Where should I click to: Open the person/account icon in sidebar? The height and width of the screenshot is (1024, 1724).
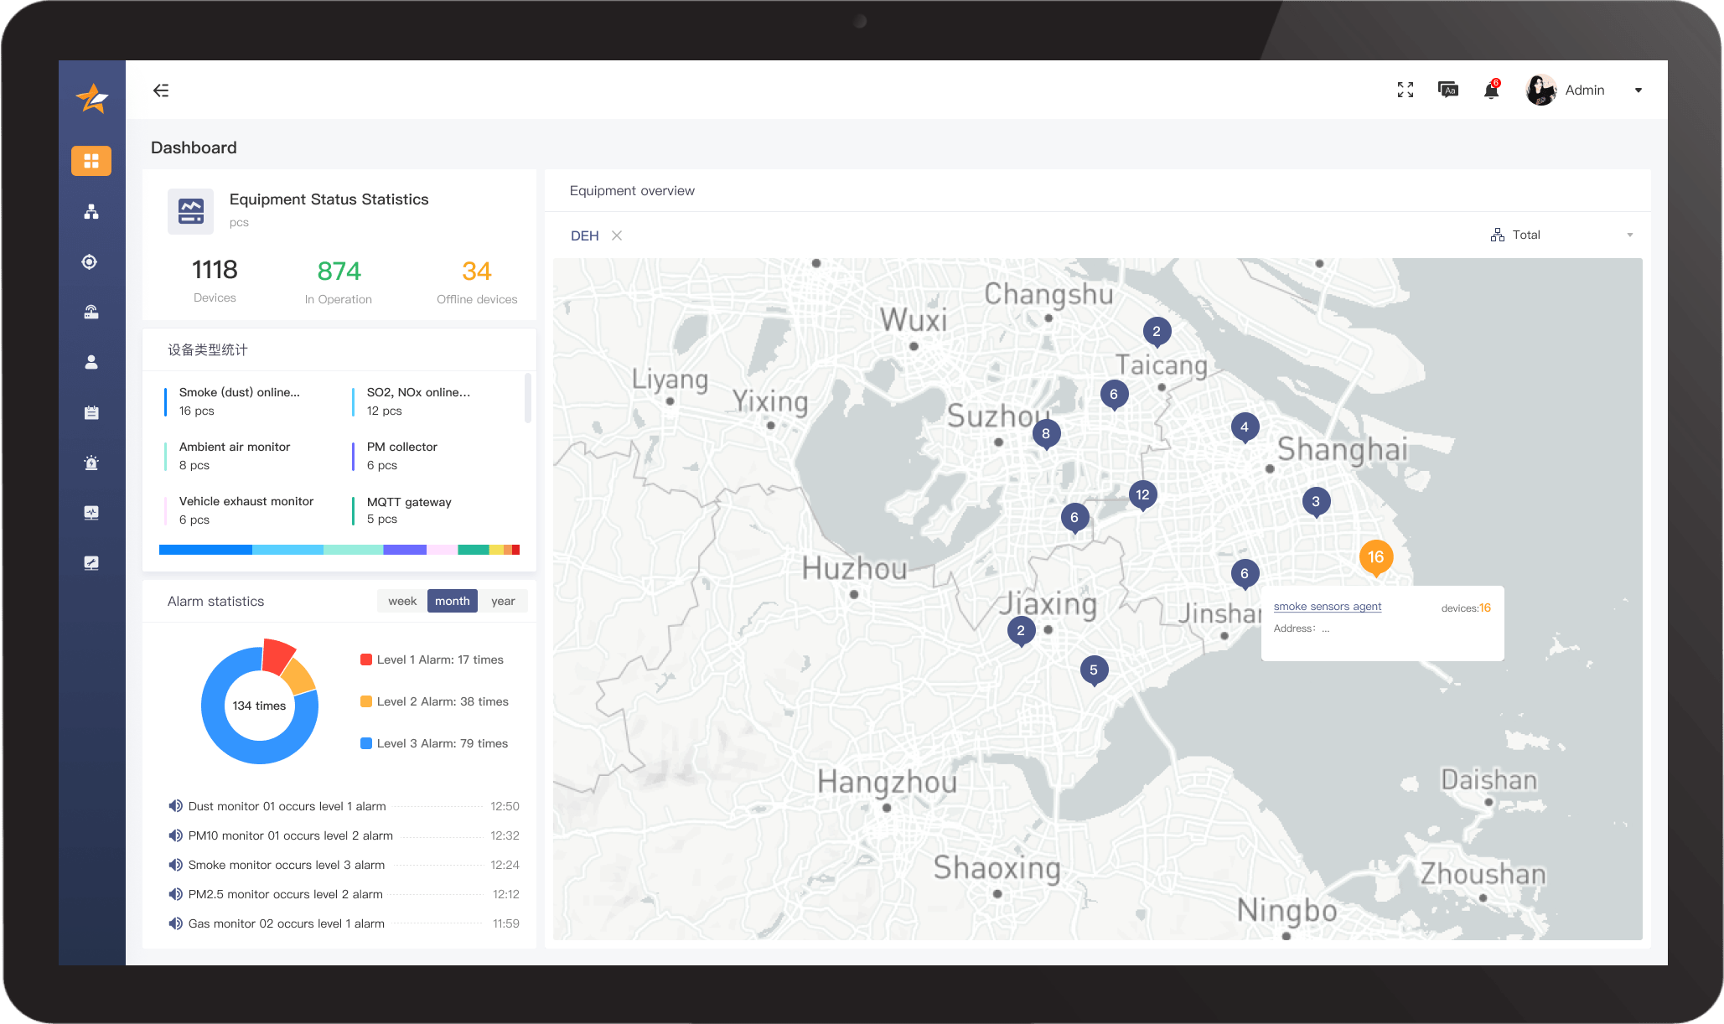91,362
